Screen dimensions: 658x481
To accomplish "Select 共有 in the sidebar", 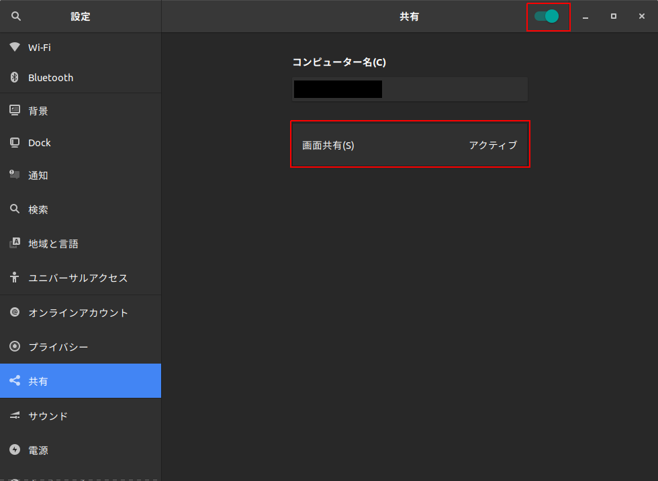I will pyautogui.click(x=81, y=381).
